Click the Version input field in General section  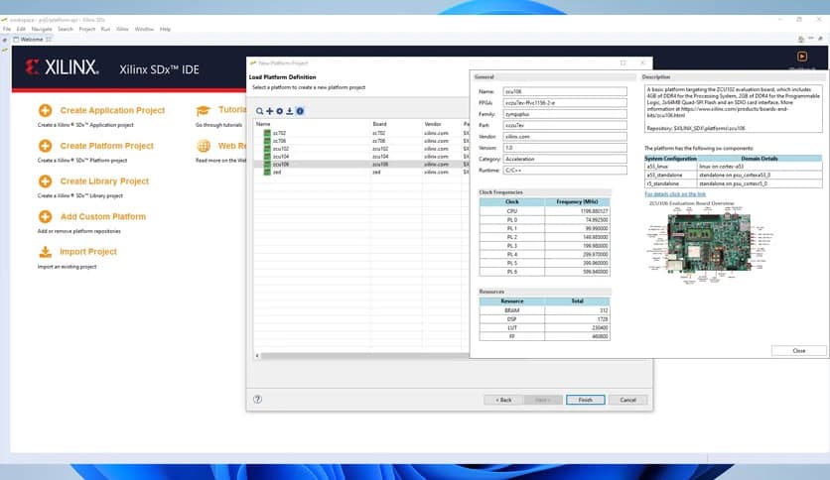point(564,148)
